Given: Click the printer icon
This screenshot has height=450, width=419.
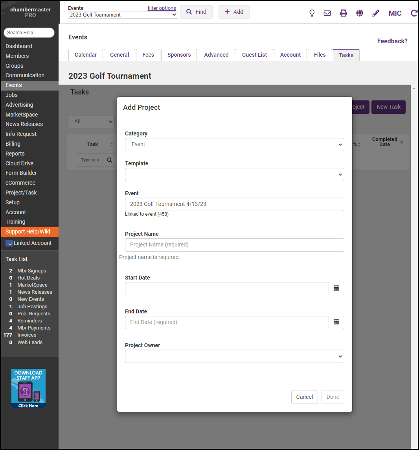Looking at the screenshot, I should click(344, 13).
